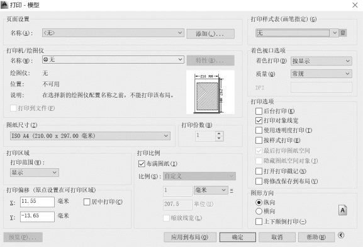Enable 打开打印戳记(N)
This screenshot has width=363, height=247.
click(x=259, y=171)
